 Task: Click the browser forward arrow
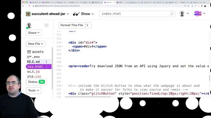point(26,6)
